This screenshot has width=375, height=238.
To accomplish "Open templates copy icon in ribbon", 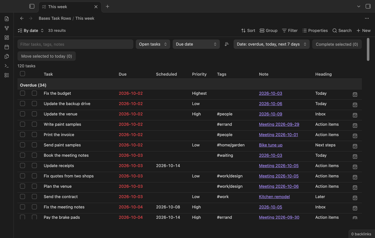I will pyautogui.click(x=7, y=56).
